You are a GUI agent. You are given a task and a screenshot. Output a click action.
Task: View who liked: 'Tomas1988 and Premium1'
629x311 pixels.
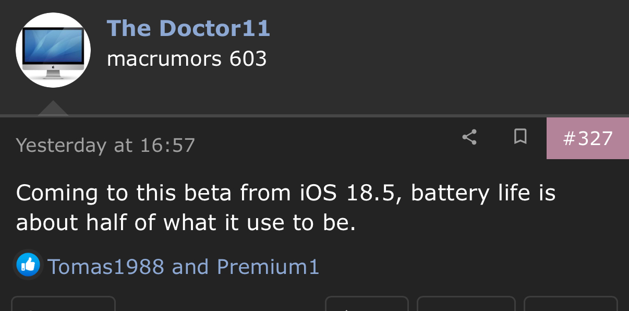pos(183,267)
